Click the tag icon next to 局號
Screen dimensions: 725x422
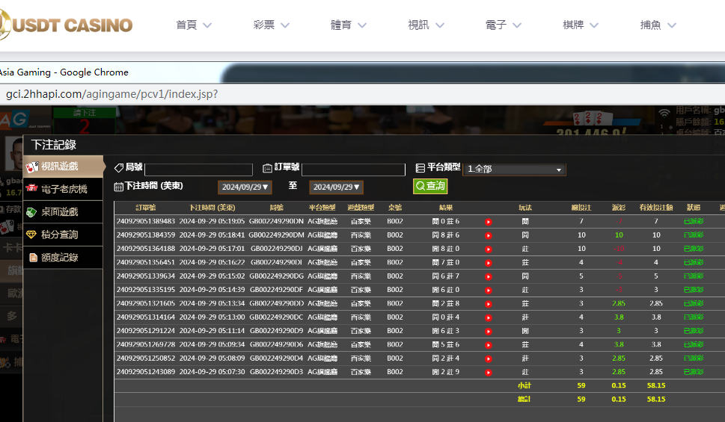tap(119, 168)
